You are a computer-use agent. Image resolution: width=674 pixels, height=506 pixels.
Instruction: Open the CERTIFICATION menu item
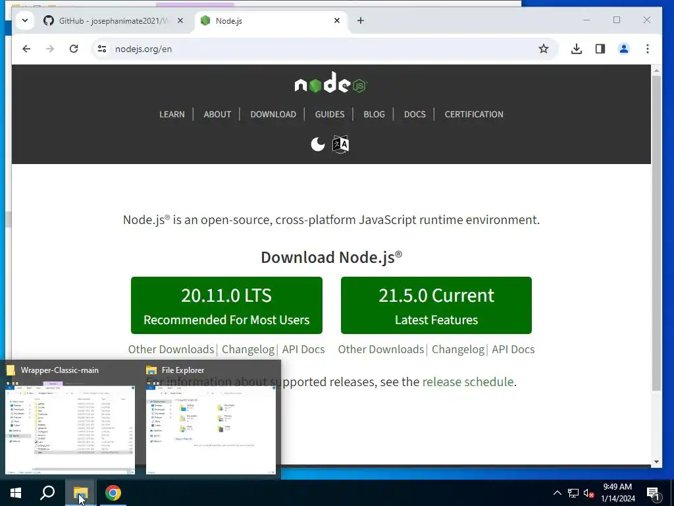point(474,115)
